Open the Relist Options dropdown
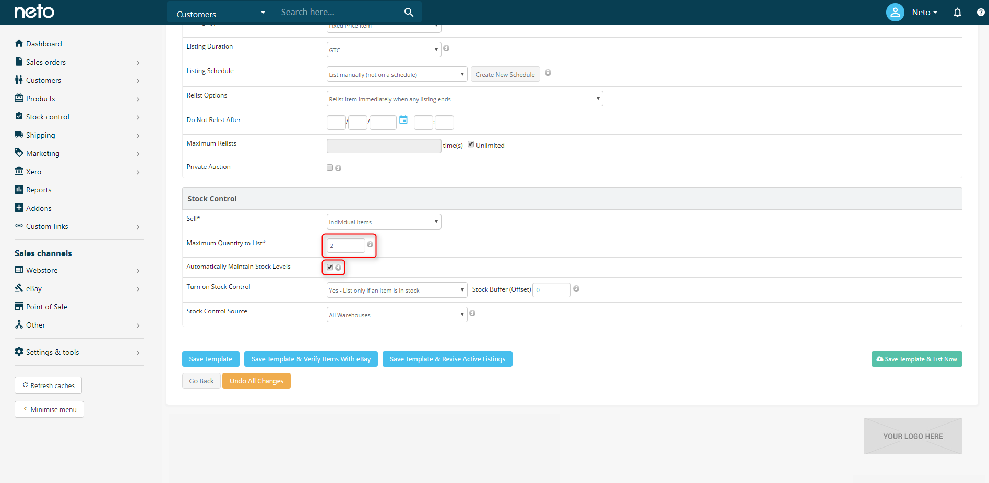This screenshot has width=989, height=483. click(x=465, y=99)
